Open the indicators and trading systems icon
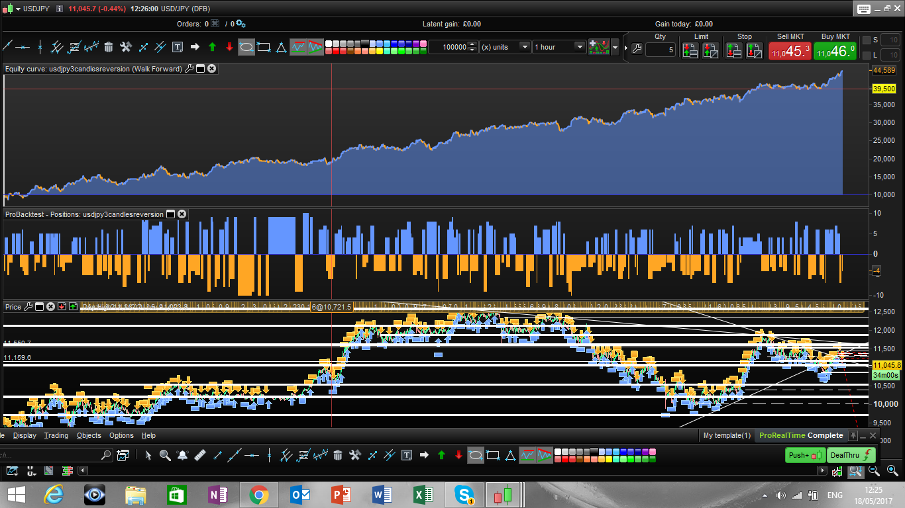905x508 pixels. [600, 47]
